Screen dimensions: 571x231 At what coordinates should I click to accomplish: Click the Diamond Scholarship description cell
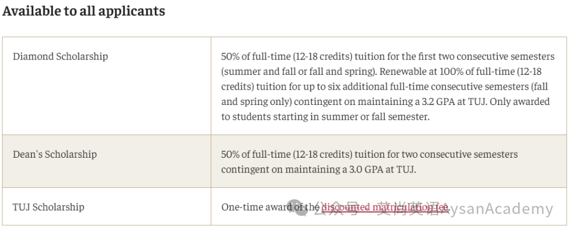tap(389, 86)
